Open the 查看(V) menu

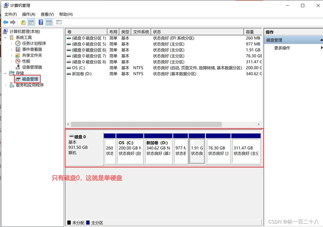pyautogui.click(x=47, y=14)
